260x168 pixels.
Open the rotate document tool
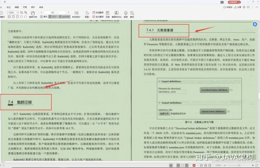pyautogui.click(x=33, y=14)
